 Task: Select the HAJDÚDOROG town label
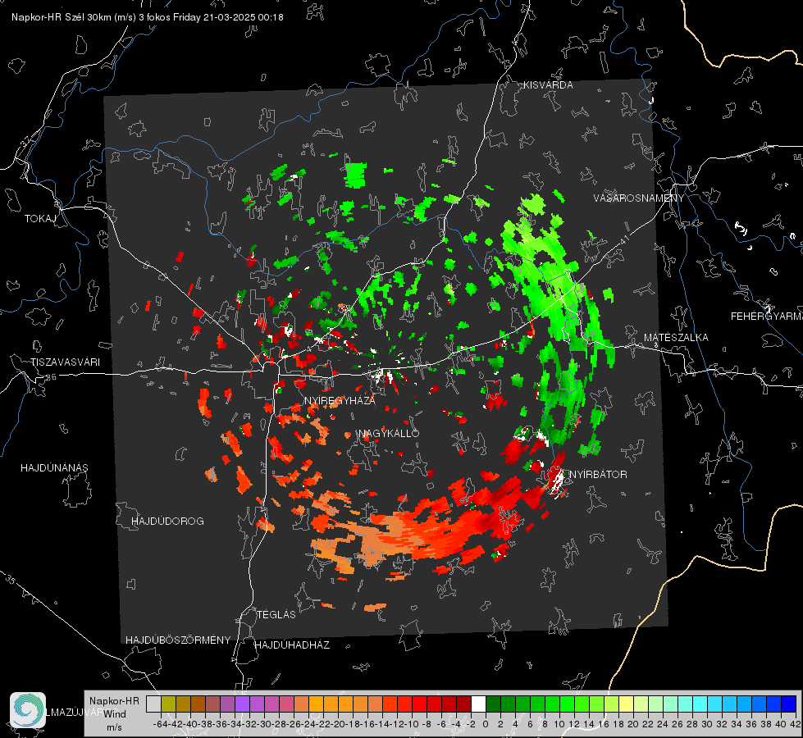point(167,522)
